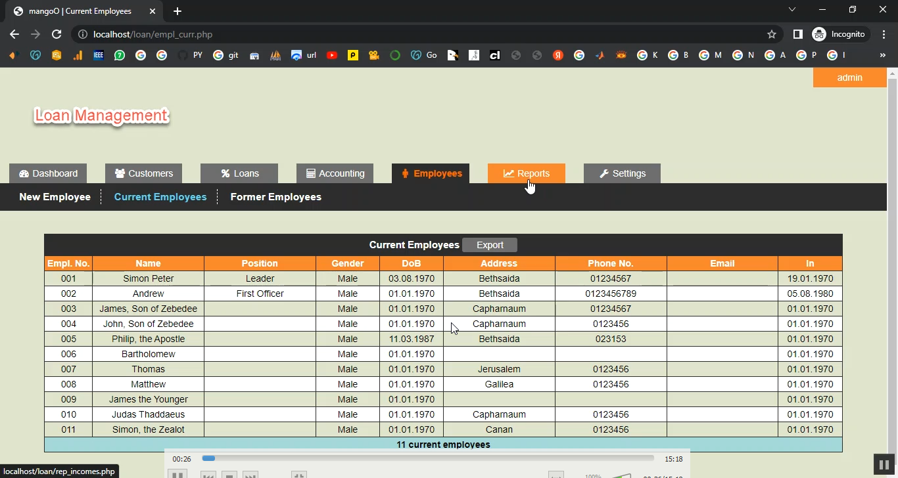Open Chrome three-dot menu

coord(884,34)
